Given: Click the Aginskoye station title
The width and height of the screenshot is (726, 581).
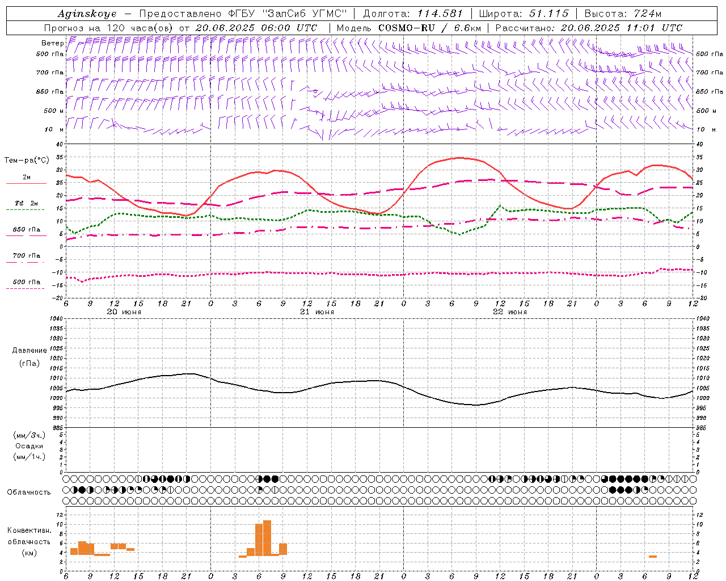Looking at the screenshot, I should tap(87, 14).
